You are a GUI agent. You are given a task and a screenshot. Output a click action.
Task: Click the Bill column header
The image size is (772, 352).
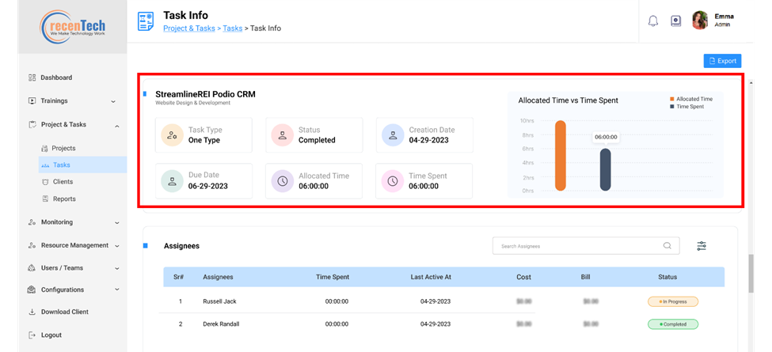585,277
